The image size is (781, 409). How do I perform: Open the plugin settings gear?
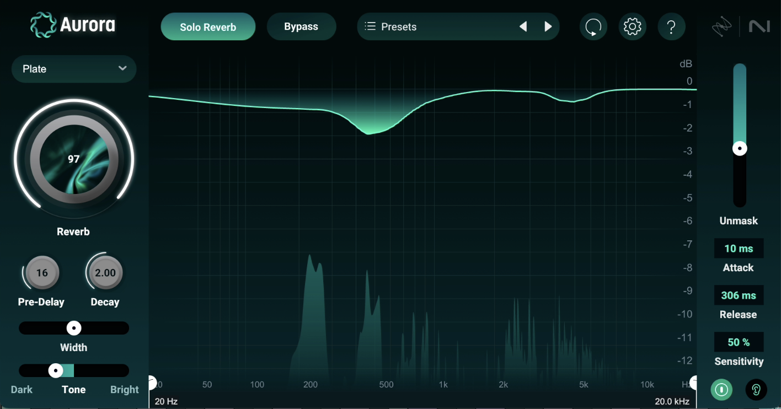click(x=633, y=26)
